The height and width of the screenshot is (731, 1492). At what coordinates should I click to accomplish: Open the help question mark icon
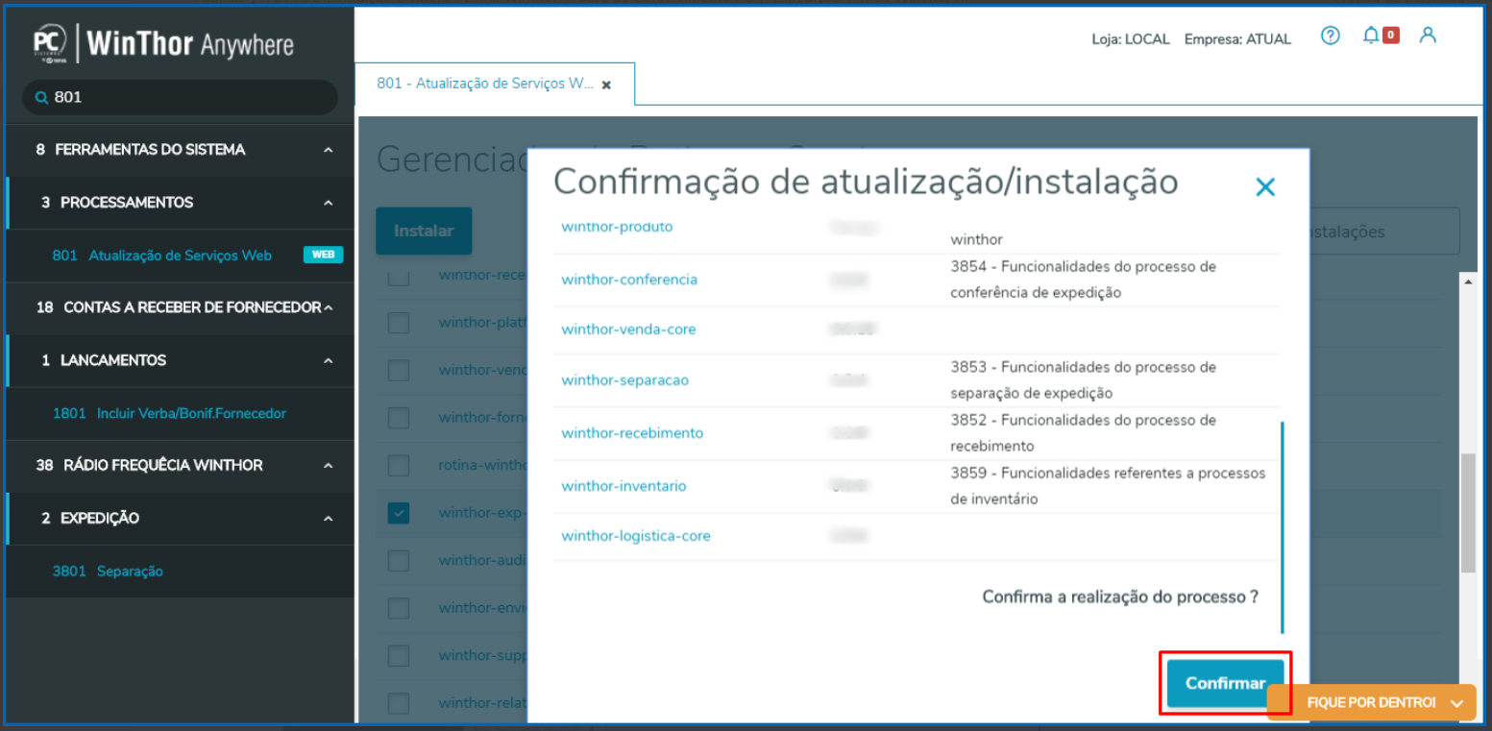point(1330,37)
